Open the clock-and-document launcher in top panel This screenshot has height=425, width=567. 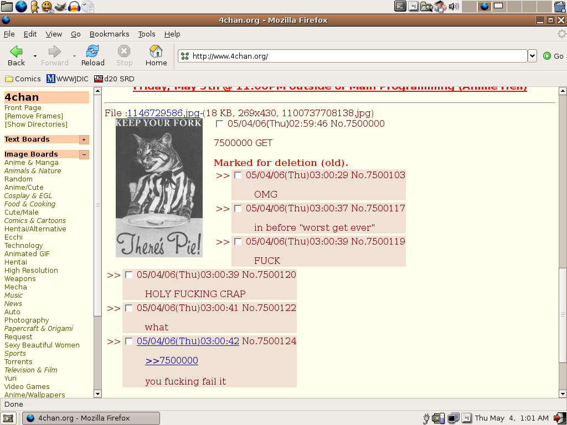point(88,7)
